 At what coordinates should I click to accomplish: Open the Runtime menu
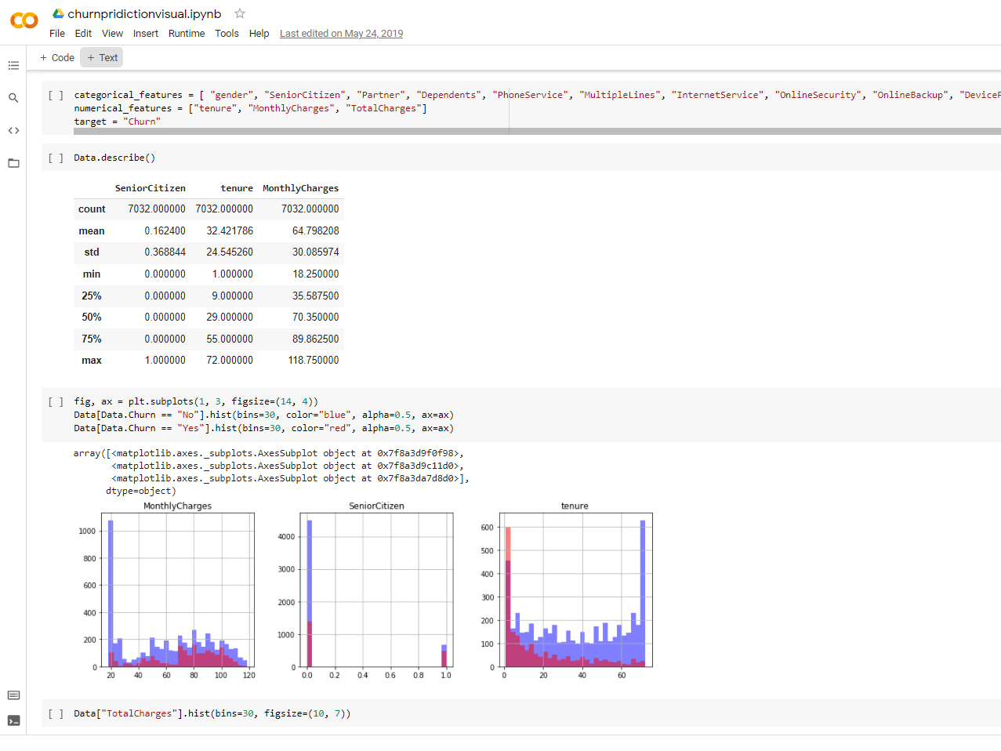[x=187, y=34]
